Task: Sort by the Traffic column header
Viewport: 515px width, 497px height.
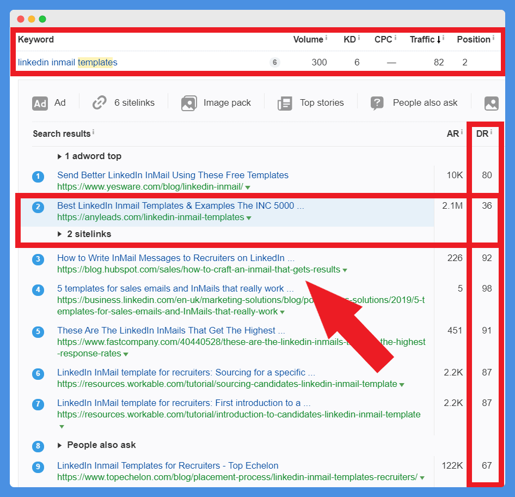Action: [422, 39]
